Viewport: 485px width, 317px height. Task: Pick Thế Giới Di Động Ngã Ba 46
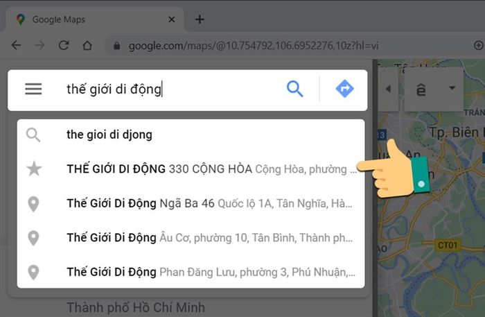191,203
